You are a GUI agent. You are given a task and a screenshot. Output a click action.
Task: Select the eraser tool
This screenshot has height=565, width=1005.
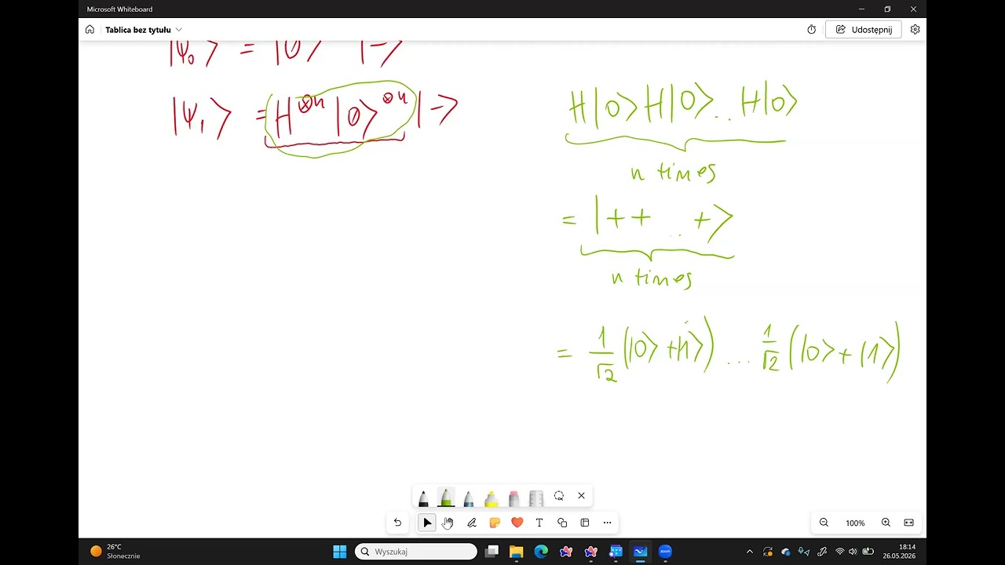[513, 497]
